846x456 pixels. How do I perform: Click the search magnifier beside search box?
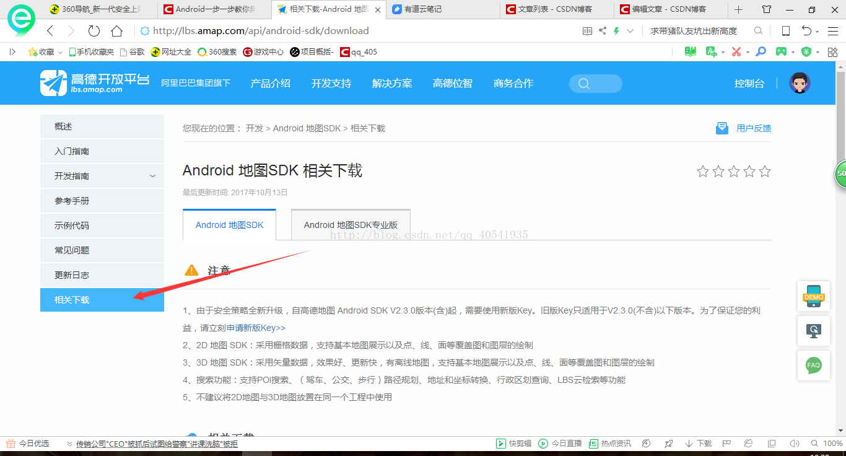pos(758,31)
